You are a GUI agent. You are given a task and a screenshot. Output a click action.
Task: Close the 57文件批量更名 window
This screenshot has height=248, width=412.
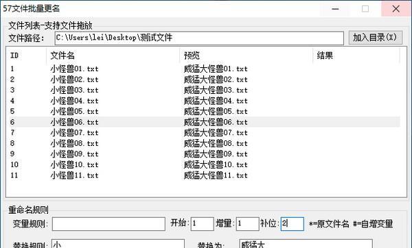click(396, 9)
